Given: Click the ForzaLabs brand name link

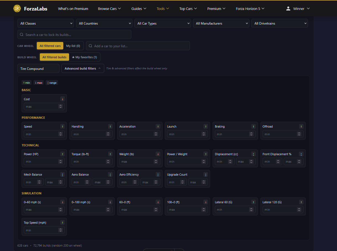Looking at the screenshot, I should pos(35,9).
